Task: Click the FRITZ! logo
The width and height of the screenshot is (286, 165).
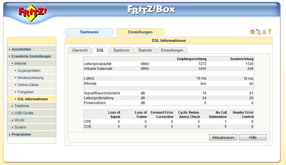Action: pos(32,13)
